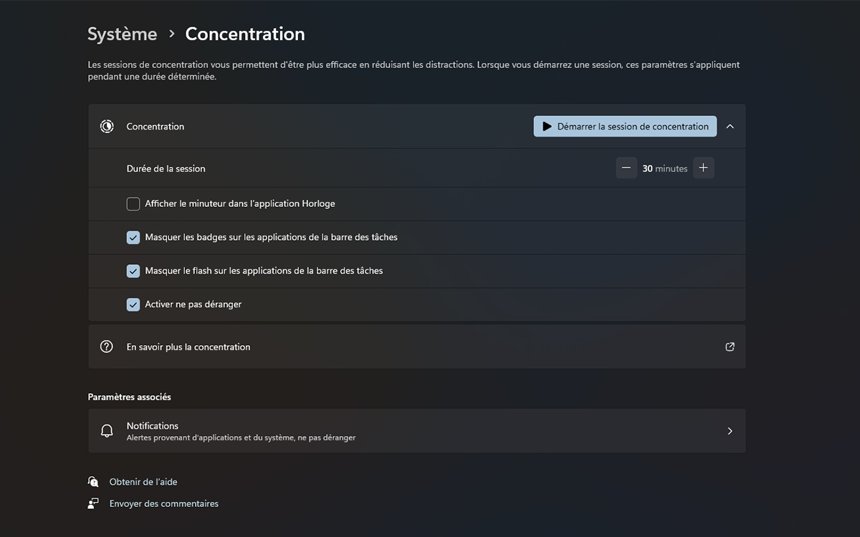
Task: Open Notifications via the right chevron
Action: pos(730,431)
